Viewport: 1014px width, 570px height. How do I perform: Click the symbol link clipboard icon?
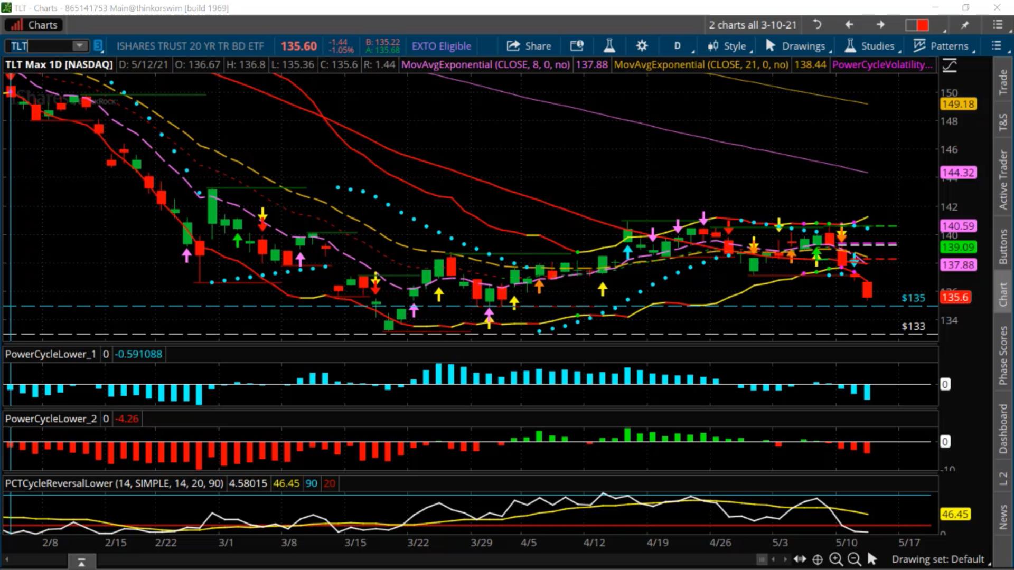pos(98,46)
